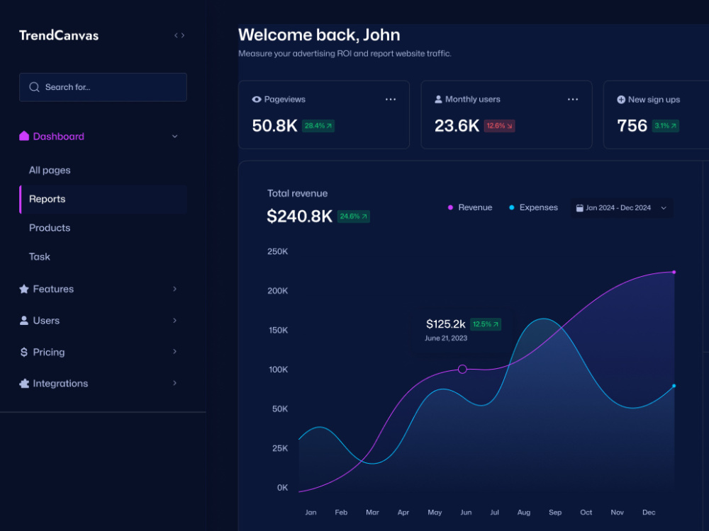This screenshot has height=531, width=709.
Task: Open the All pages menu item
Action: click(x=50, y=170)
